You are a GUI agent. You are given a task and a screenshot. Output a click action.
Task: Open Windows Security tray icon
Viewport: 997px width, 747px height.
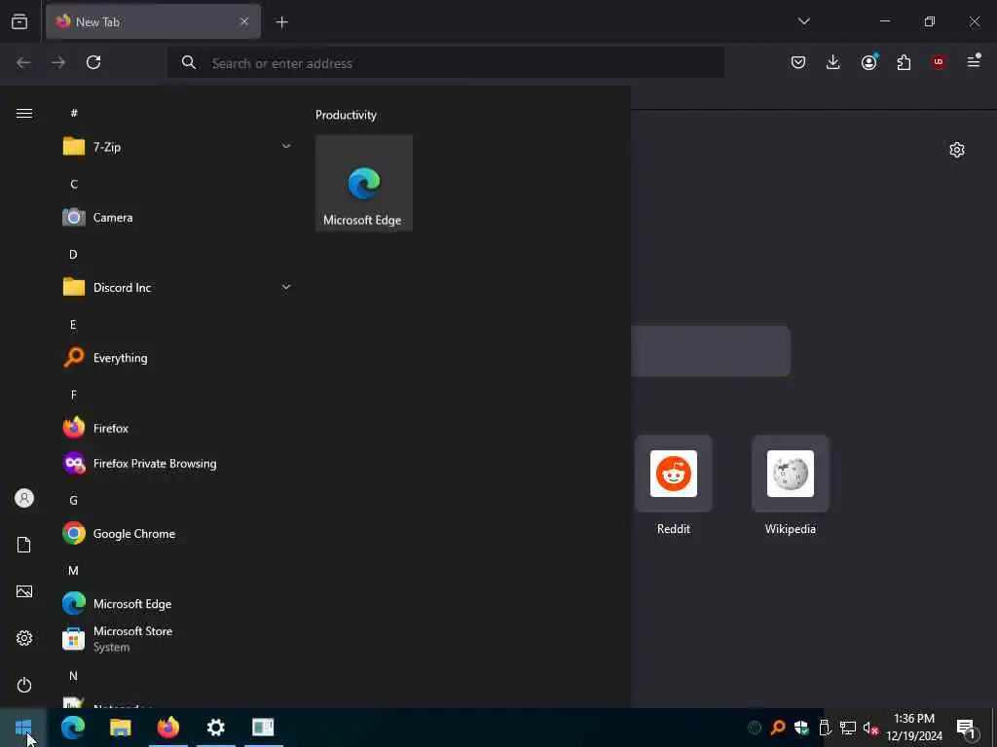click(801, 728)
